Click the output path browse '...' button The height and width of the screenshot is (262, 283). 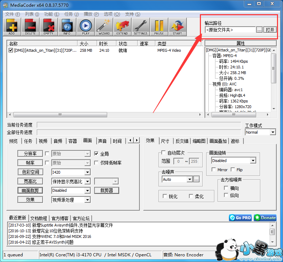tap(259, 30)
